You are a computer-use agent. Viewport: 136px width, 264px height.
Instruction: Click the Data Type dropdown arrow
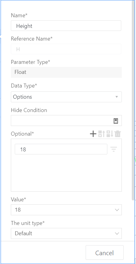117,97
